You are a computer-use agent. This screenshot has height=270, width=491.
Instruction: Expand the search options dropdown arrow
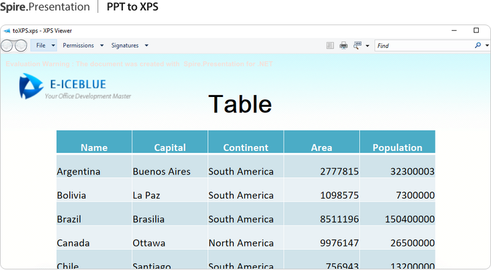point(487,45)
